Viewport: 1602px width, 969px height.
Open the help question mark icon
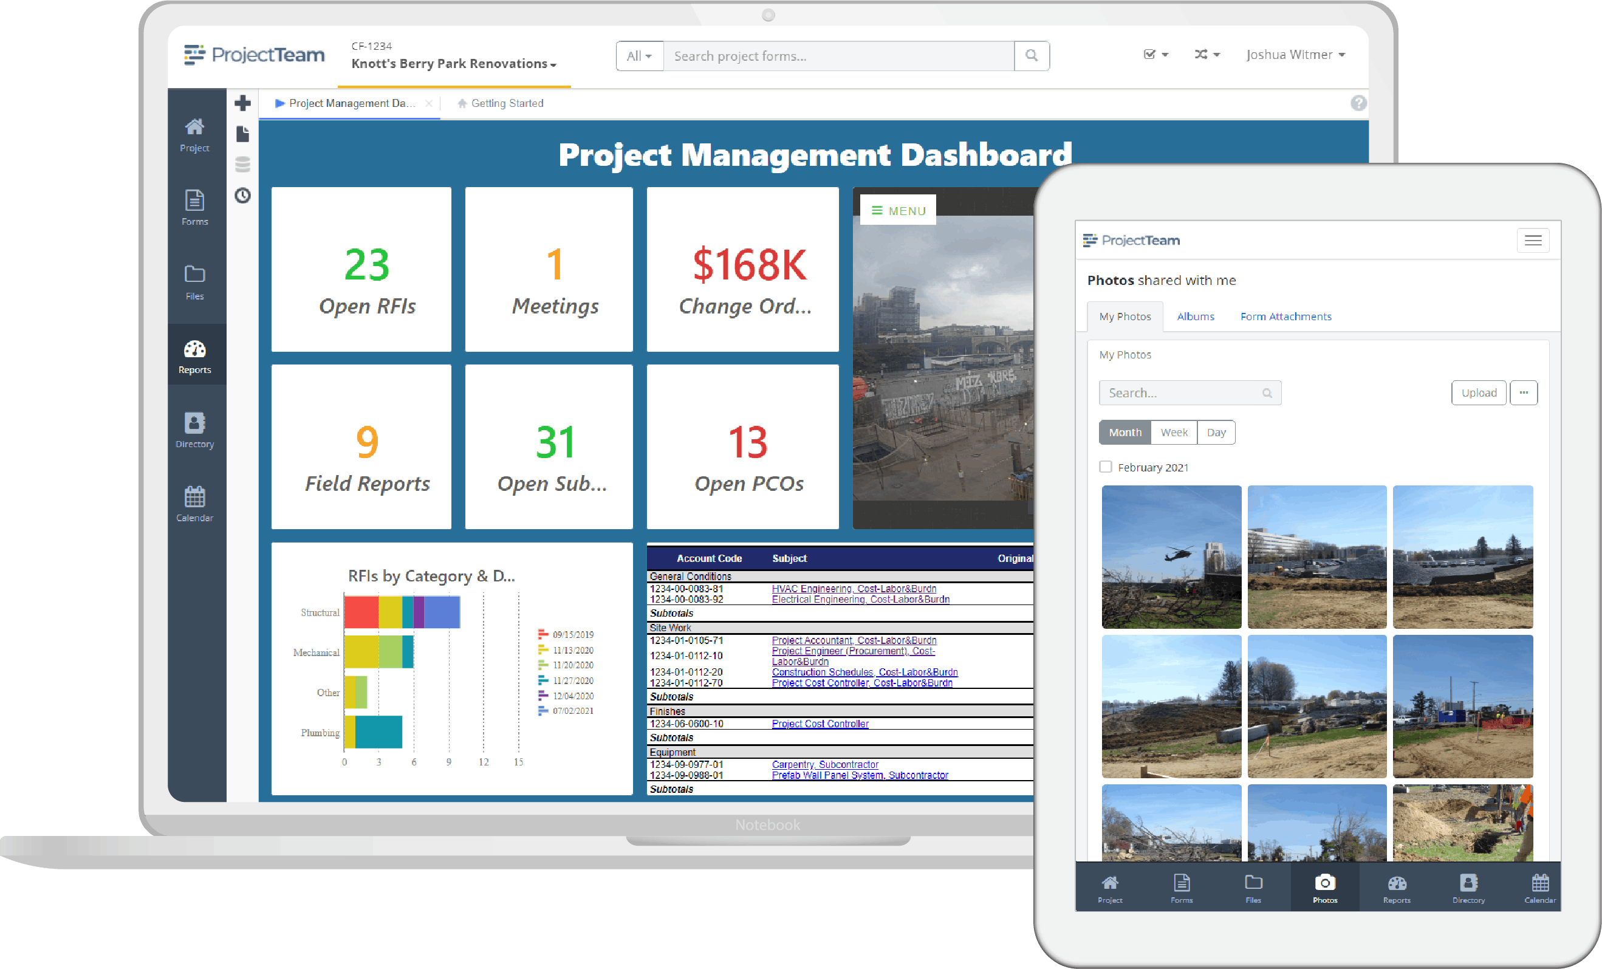(x=1358, y=103)
